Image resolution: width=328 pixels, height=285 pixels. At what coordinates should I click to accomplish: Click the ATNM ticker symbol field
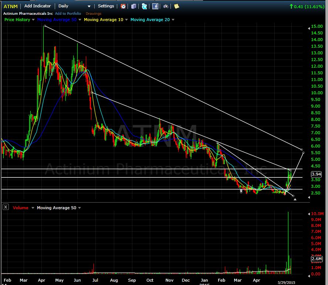pyautogui.click(x=10, y=6)
